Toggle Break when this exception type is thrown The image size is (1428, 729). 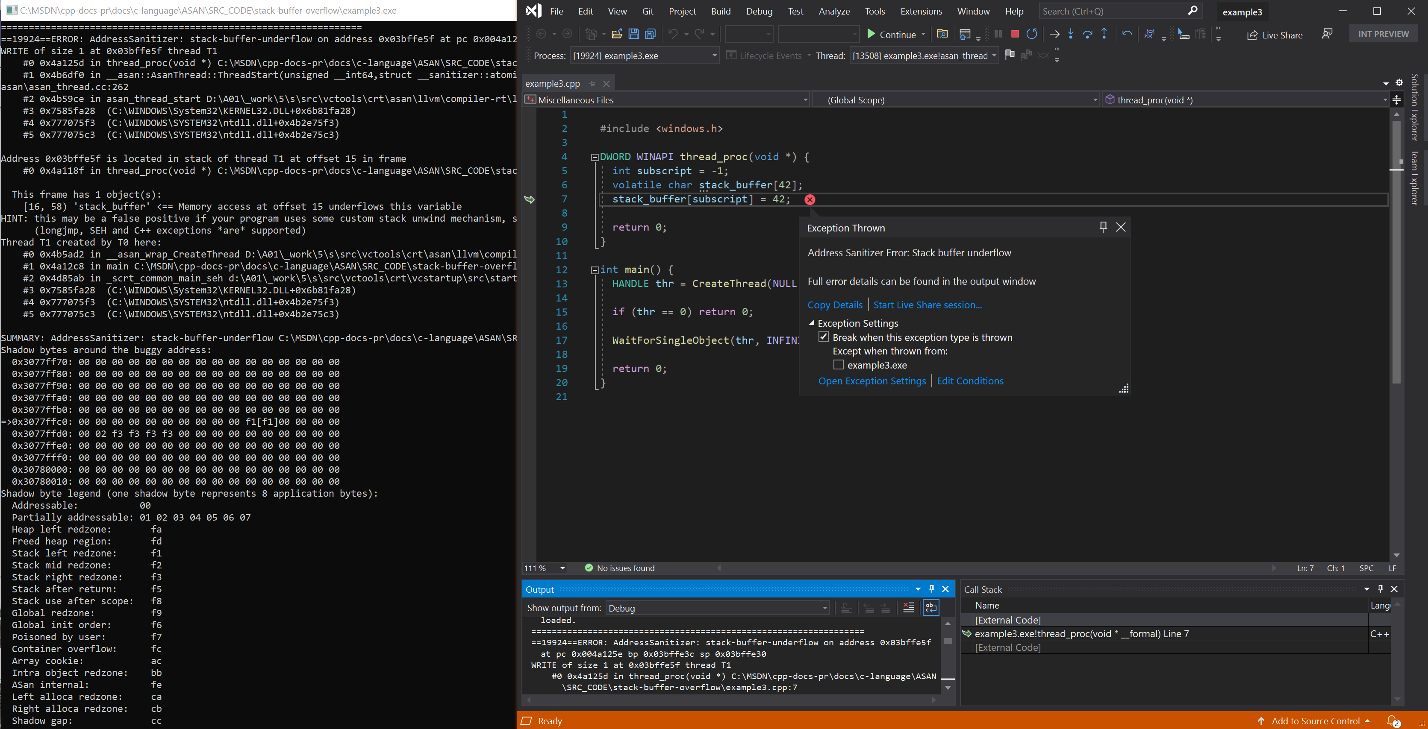tap(823, 337)
